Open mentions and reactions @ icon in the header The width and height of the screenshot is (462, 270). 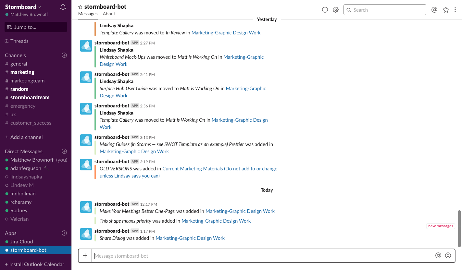[x=434, y=10]
